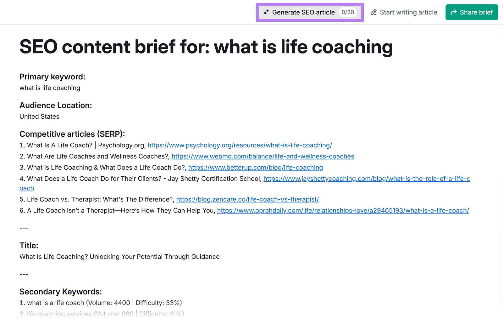This screenshot has height=319, width=503.
Task: Click the suggested article Title text
Action: pos(119,257)
